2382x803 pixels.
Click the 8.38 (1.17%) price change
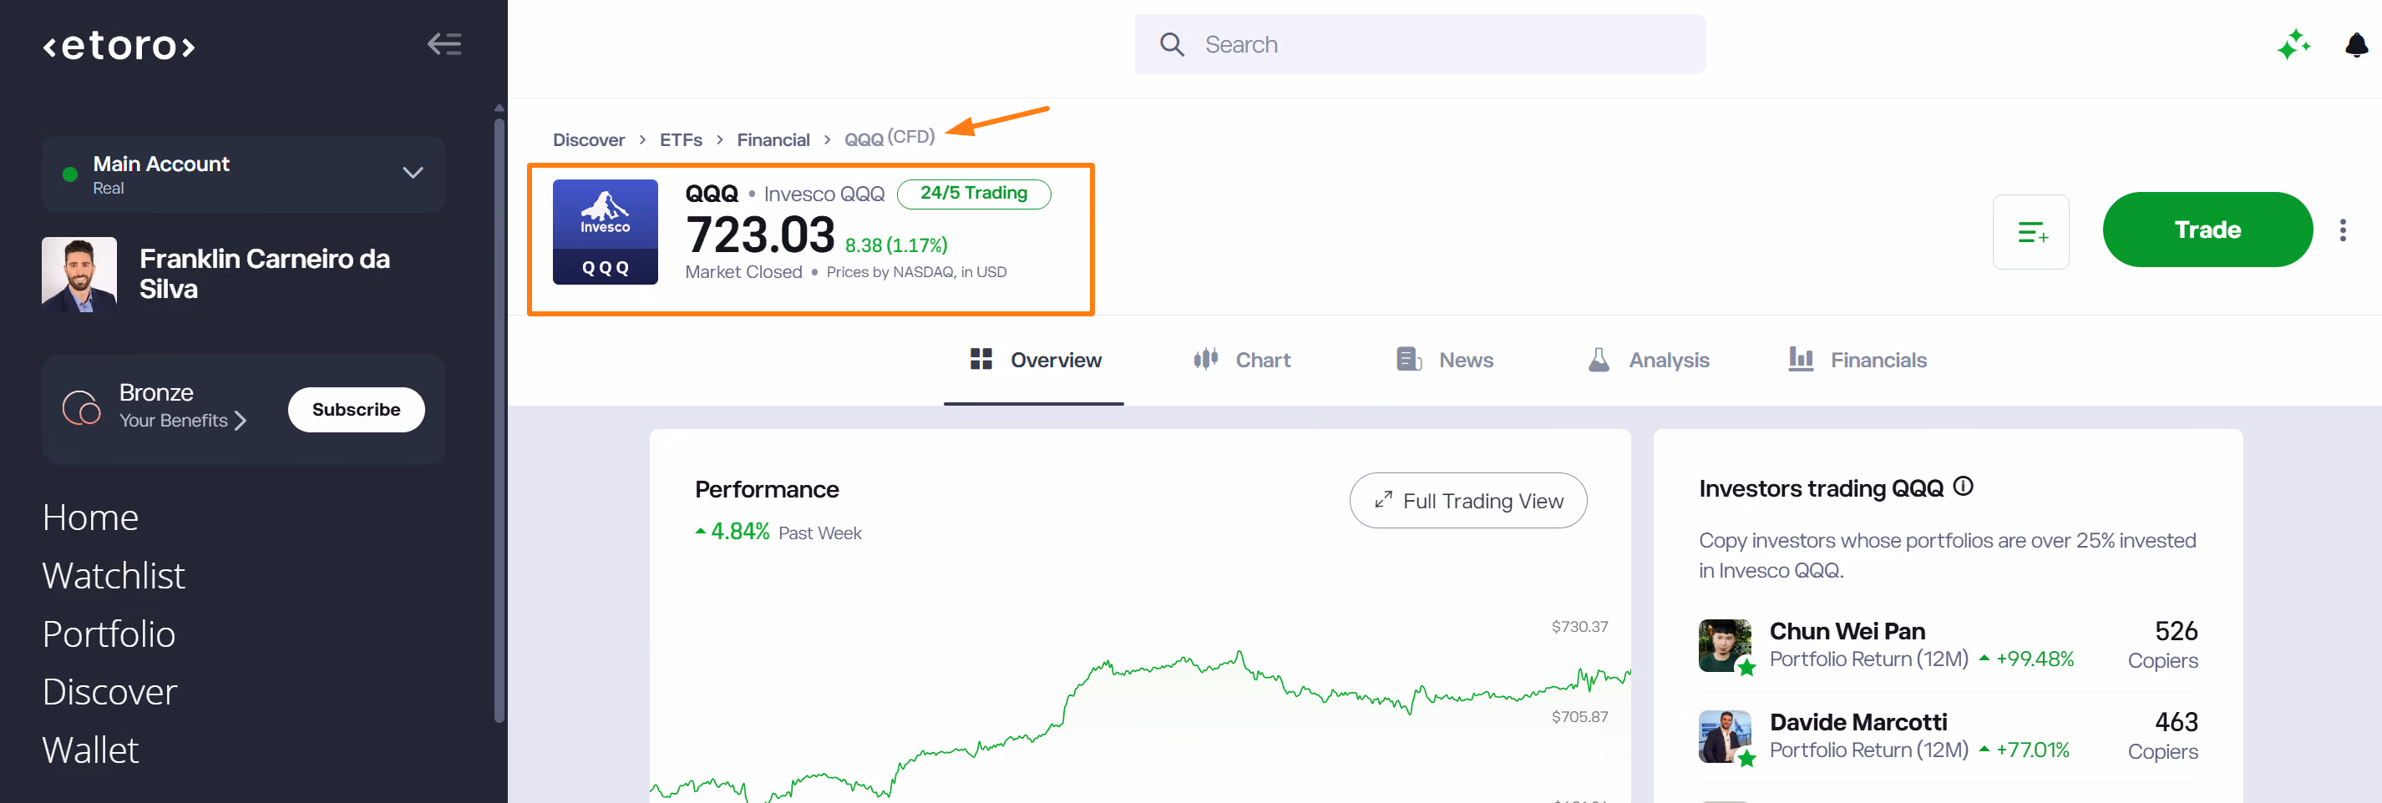(896, 245)
